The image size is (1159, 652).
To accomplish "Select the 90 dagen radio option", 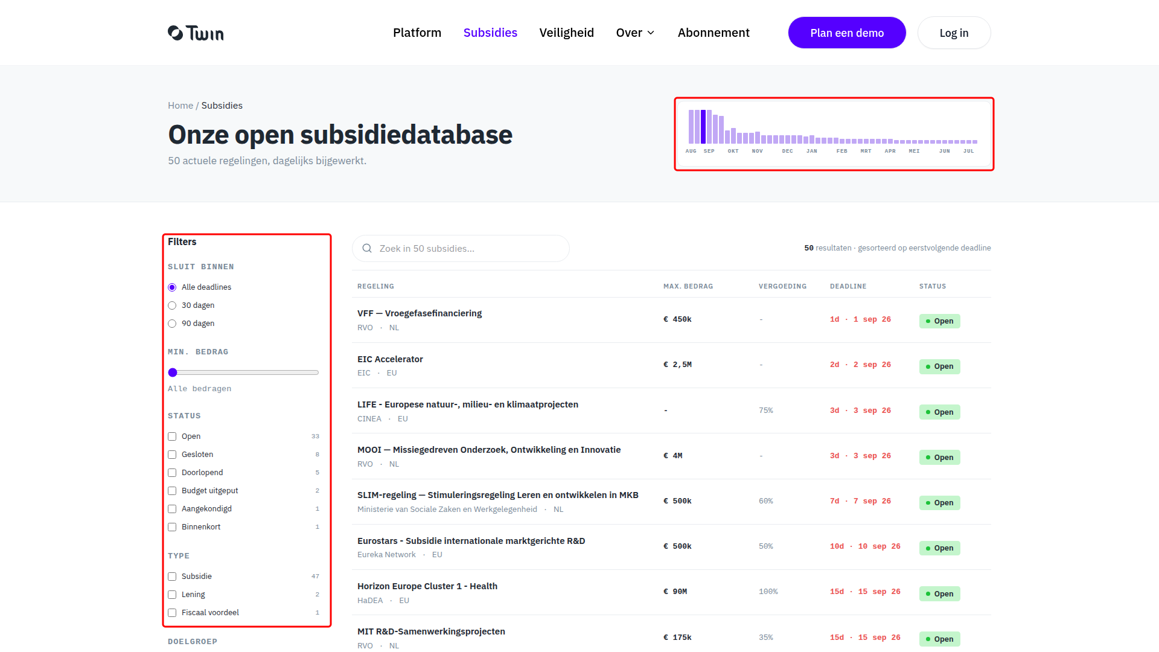I will point(172,324).
